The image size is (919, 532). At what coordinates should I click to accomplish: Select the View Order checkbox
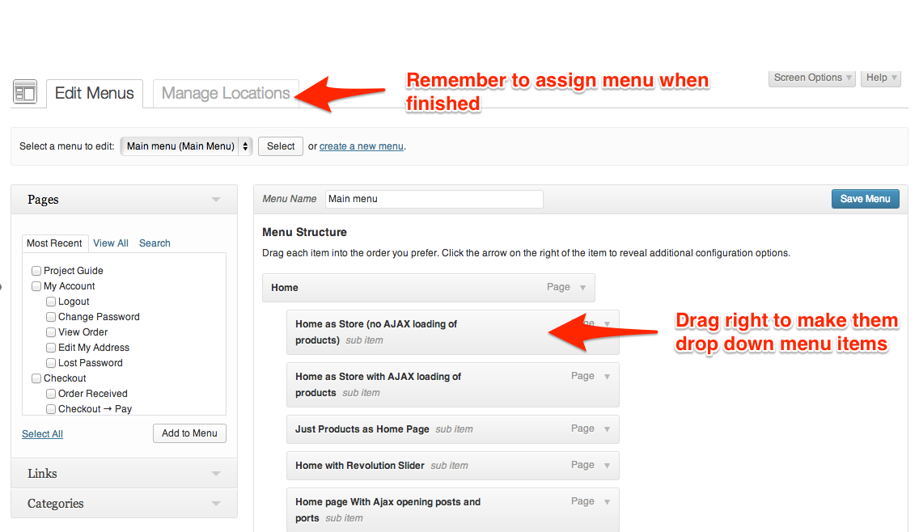[x=51, y=331]
